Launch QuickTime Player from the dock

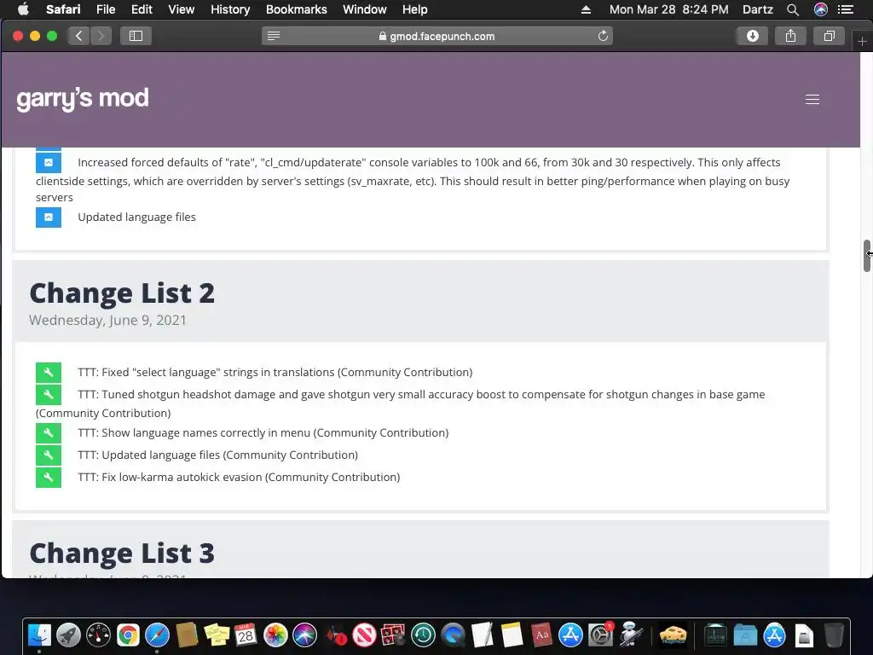pos(453,635)
